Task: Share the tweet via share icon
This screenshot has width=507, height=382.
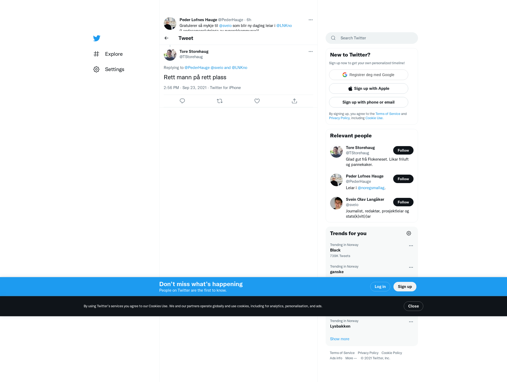Action: point(294,101)
